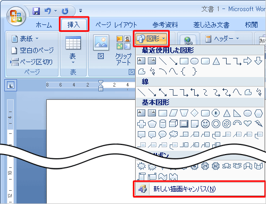Pick the recent text box shape
This screenshot has width=266, height=204.
coord(142,61)
